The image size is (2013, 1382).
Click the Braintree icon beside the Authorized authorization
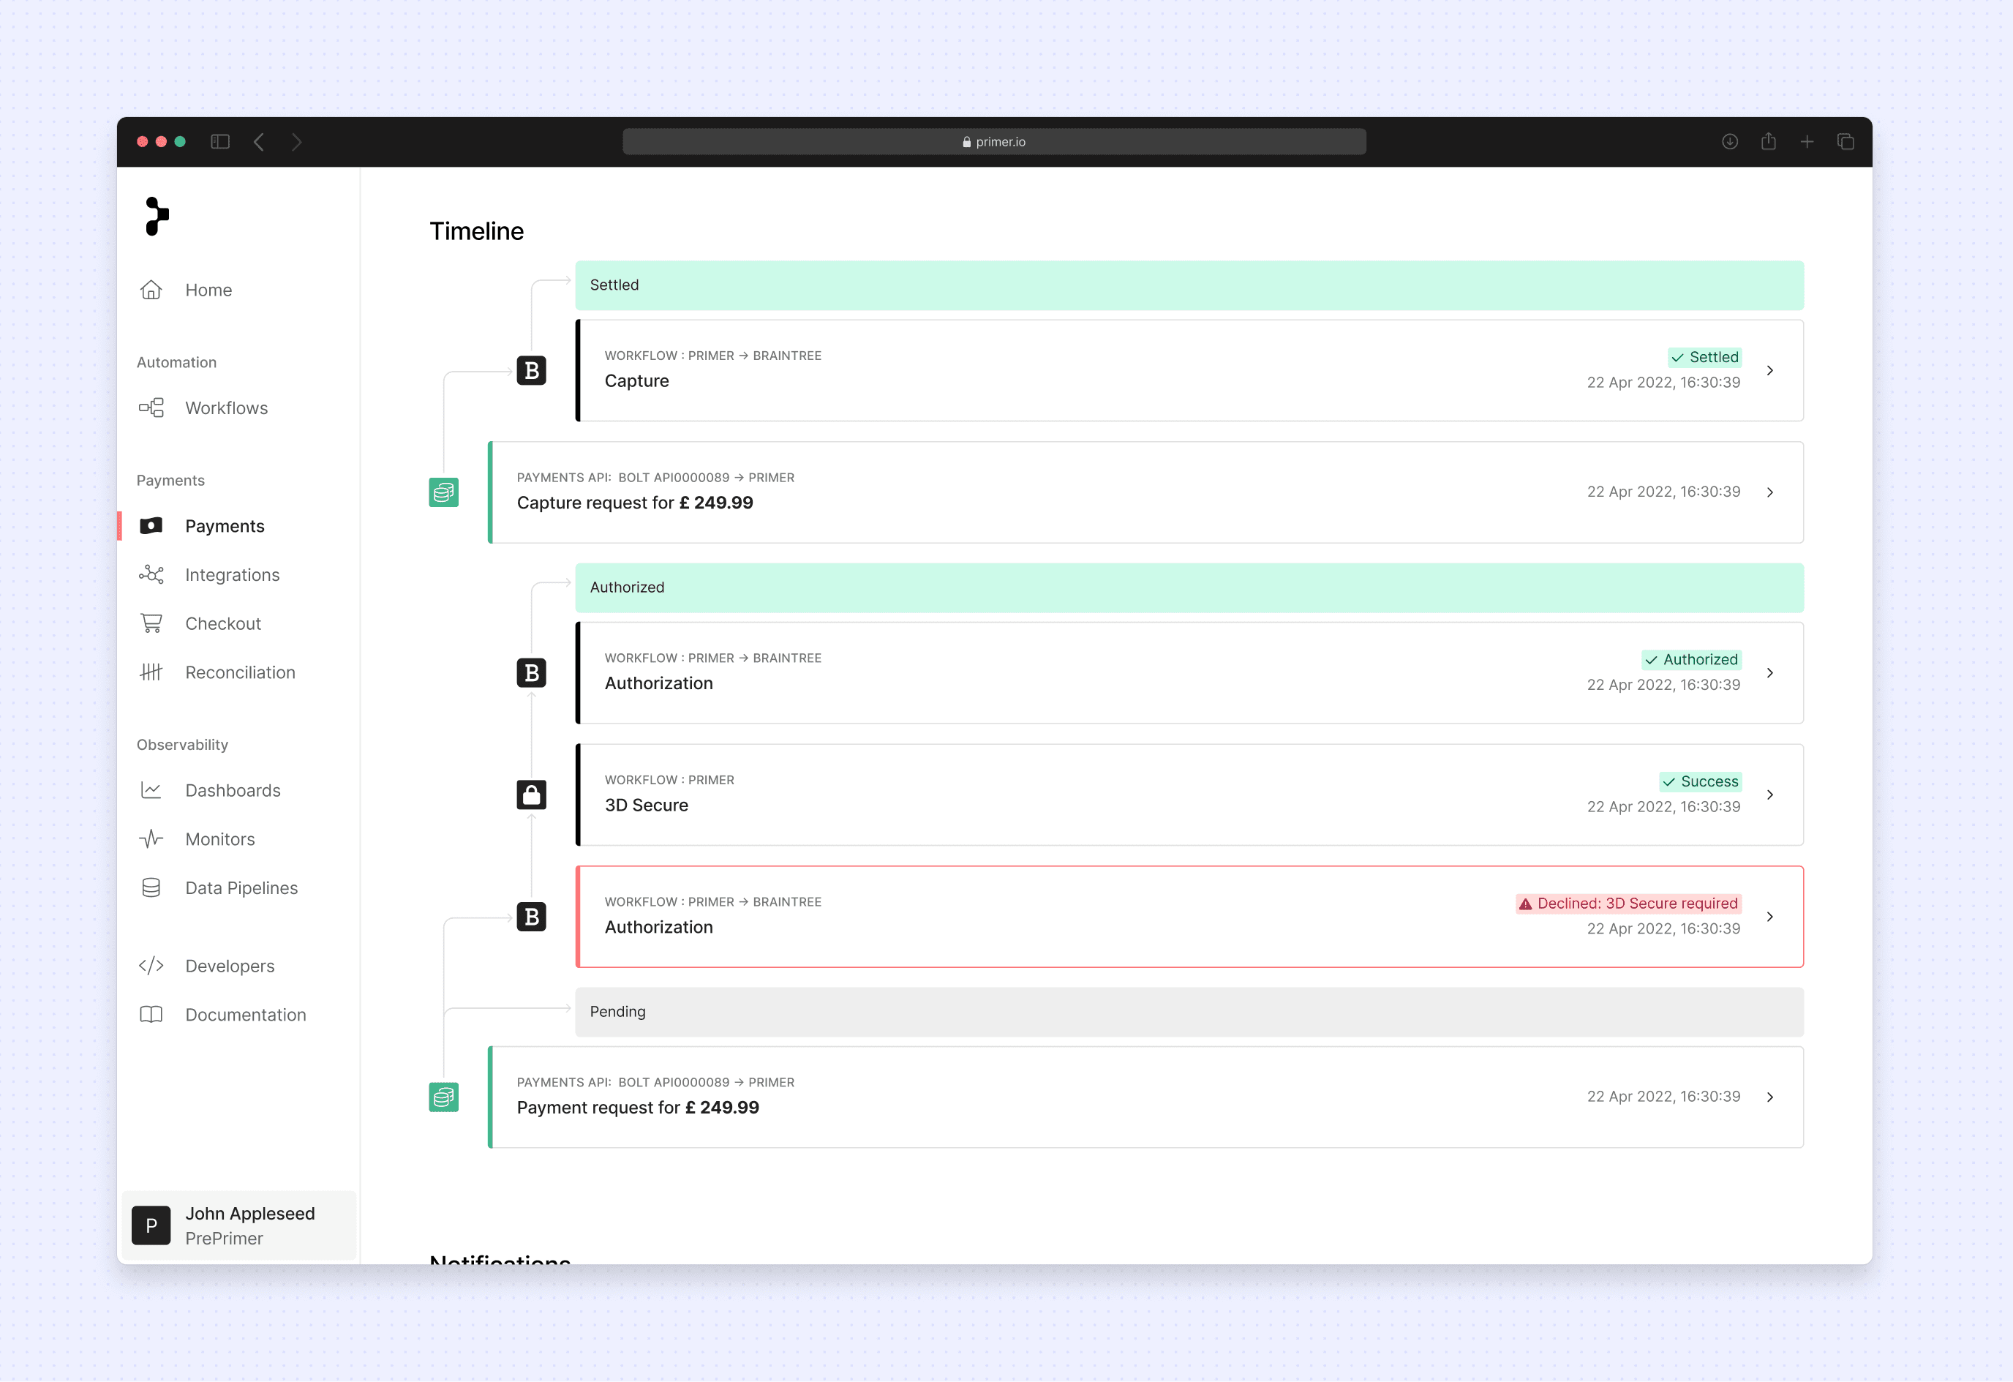tap(532, 673)
